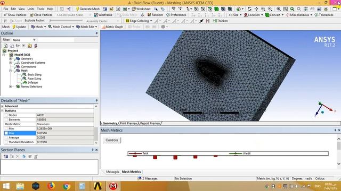Click the Controls button in Mesh Metrics

coord(112,140)
